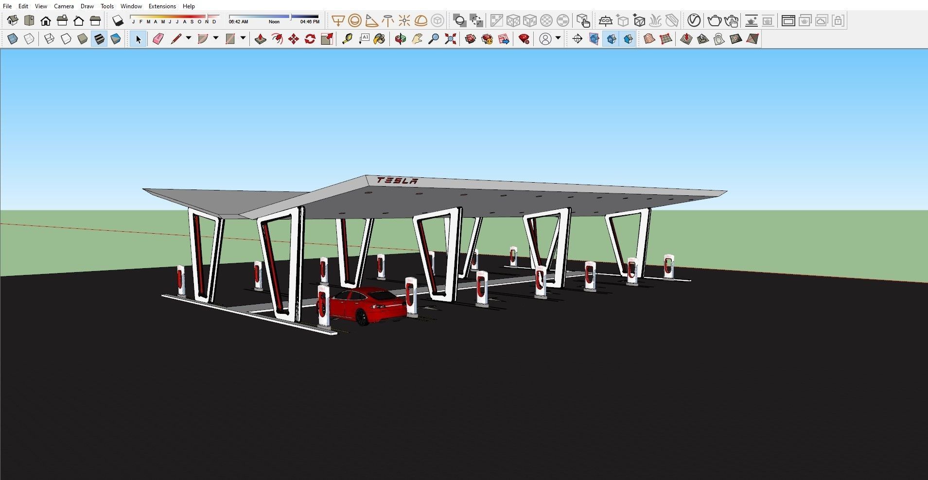Select the Scale tool
This screenshot has width=928, height=480.
(327, 39)
